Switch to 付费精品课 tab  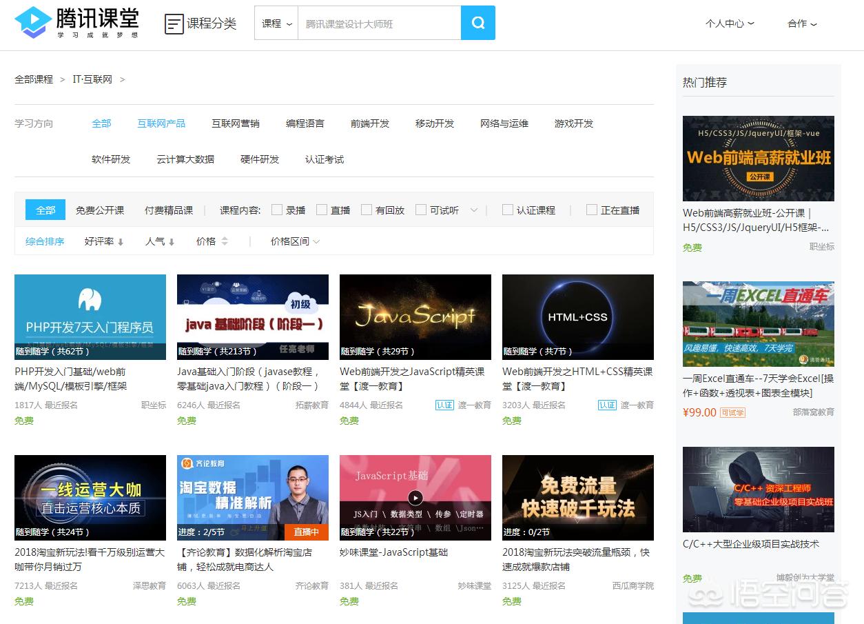pos(169,210)
